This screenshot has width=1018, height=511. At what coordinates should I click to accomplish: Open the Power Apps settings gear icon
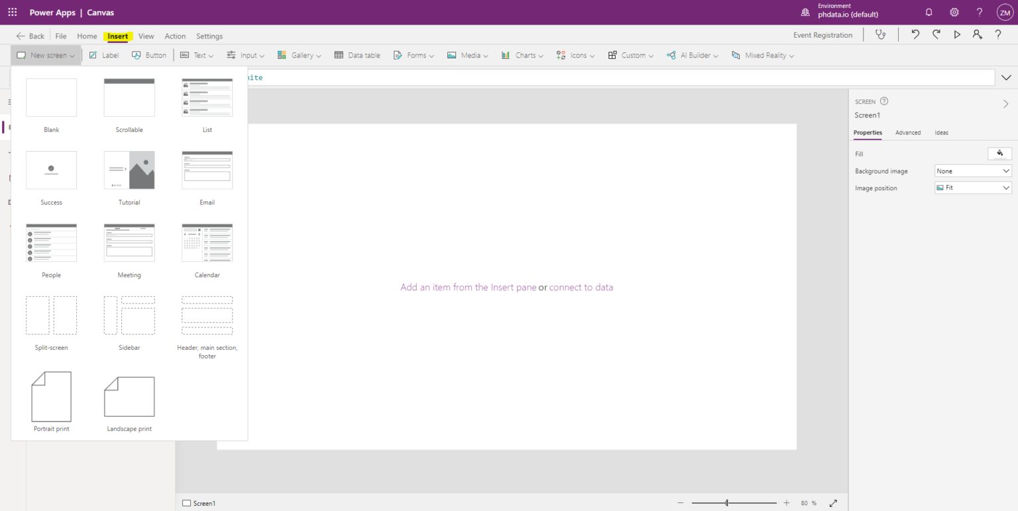point(954,11)
